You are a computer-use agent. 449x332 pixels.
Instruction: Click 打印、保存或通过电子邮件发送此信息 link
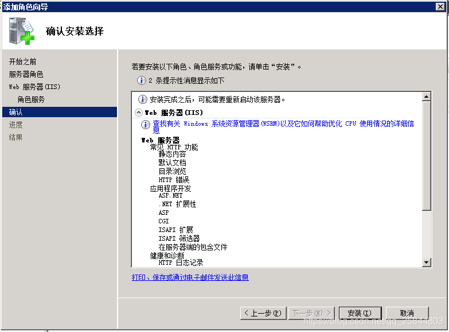pos(190,277)
